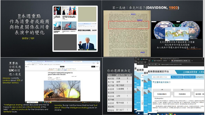Click the taskbar search box under BBC window
205x115 pixels.
pyautogui.click(x=32, y=102)
